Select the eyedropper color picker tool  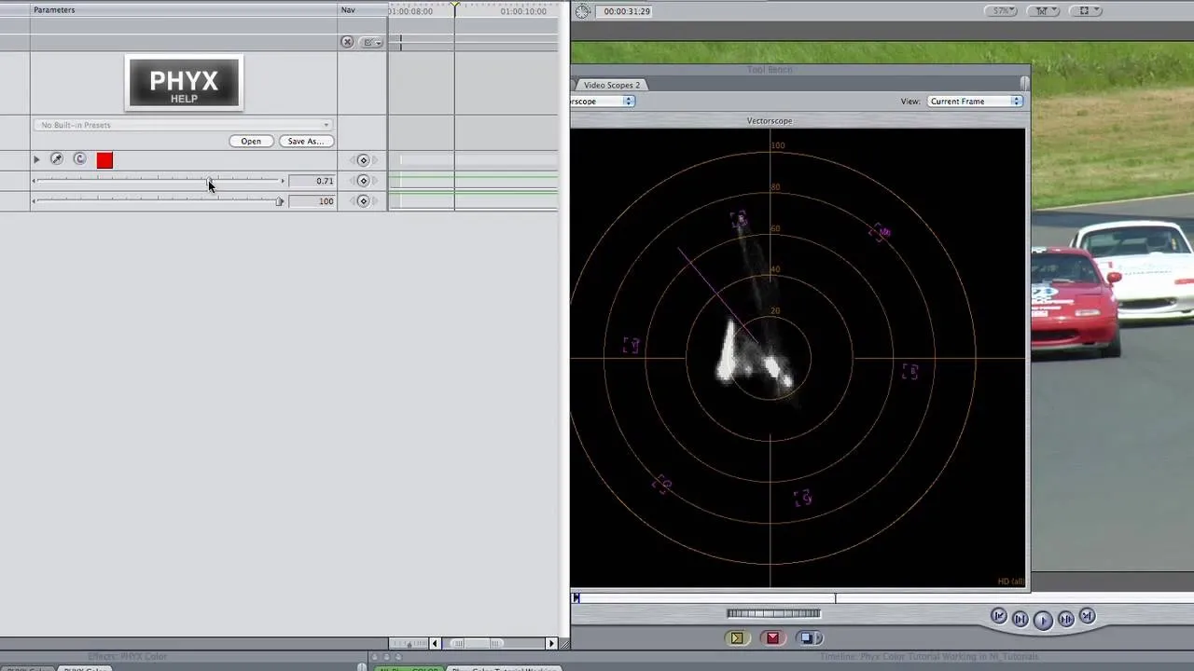57,159
